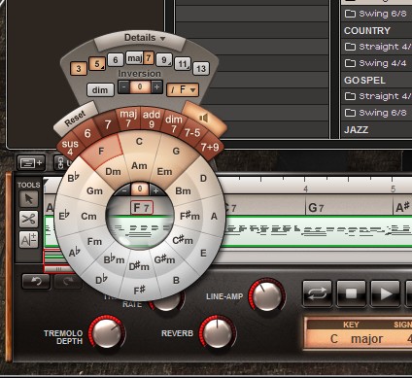
Task: Toggle loop playback button
Action: coord(317,293)
